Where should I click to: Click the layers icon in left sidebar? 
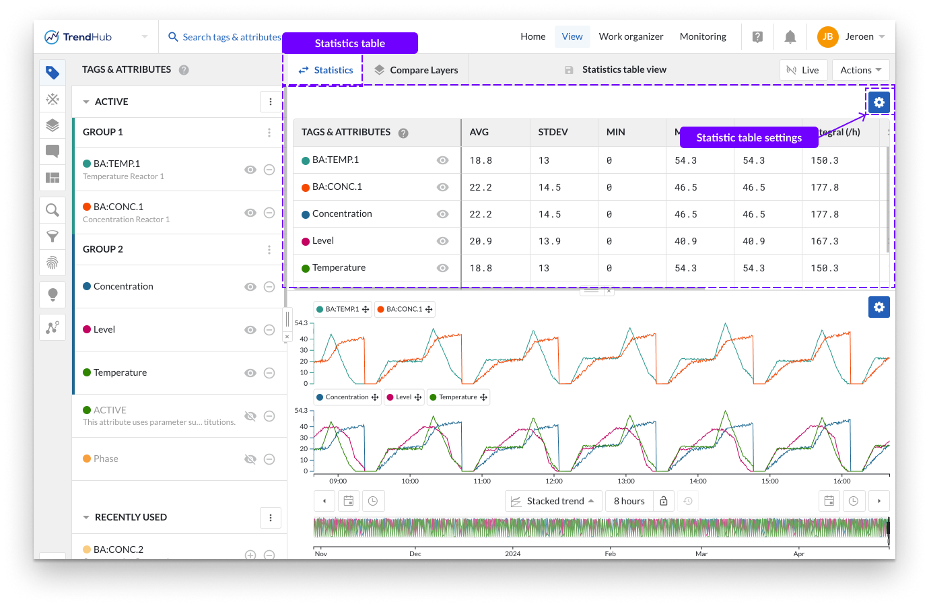point(53,125)
